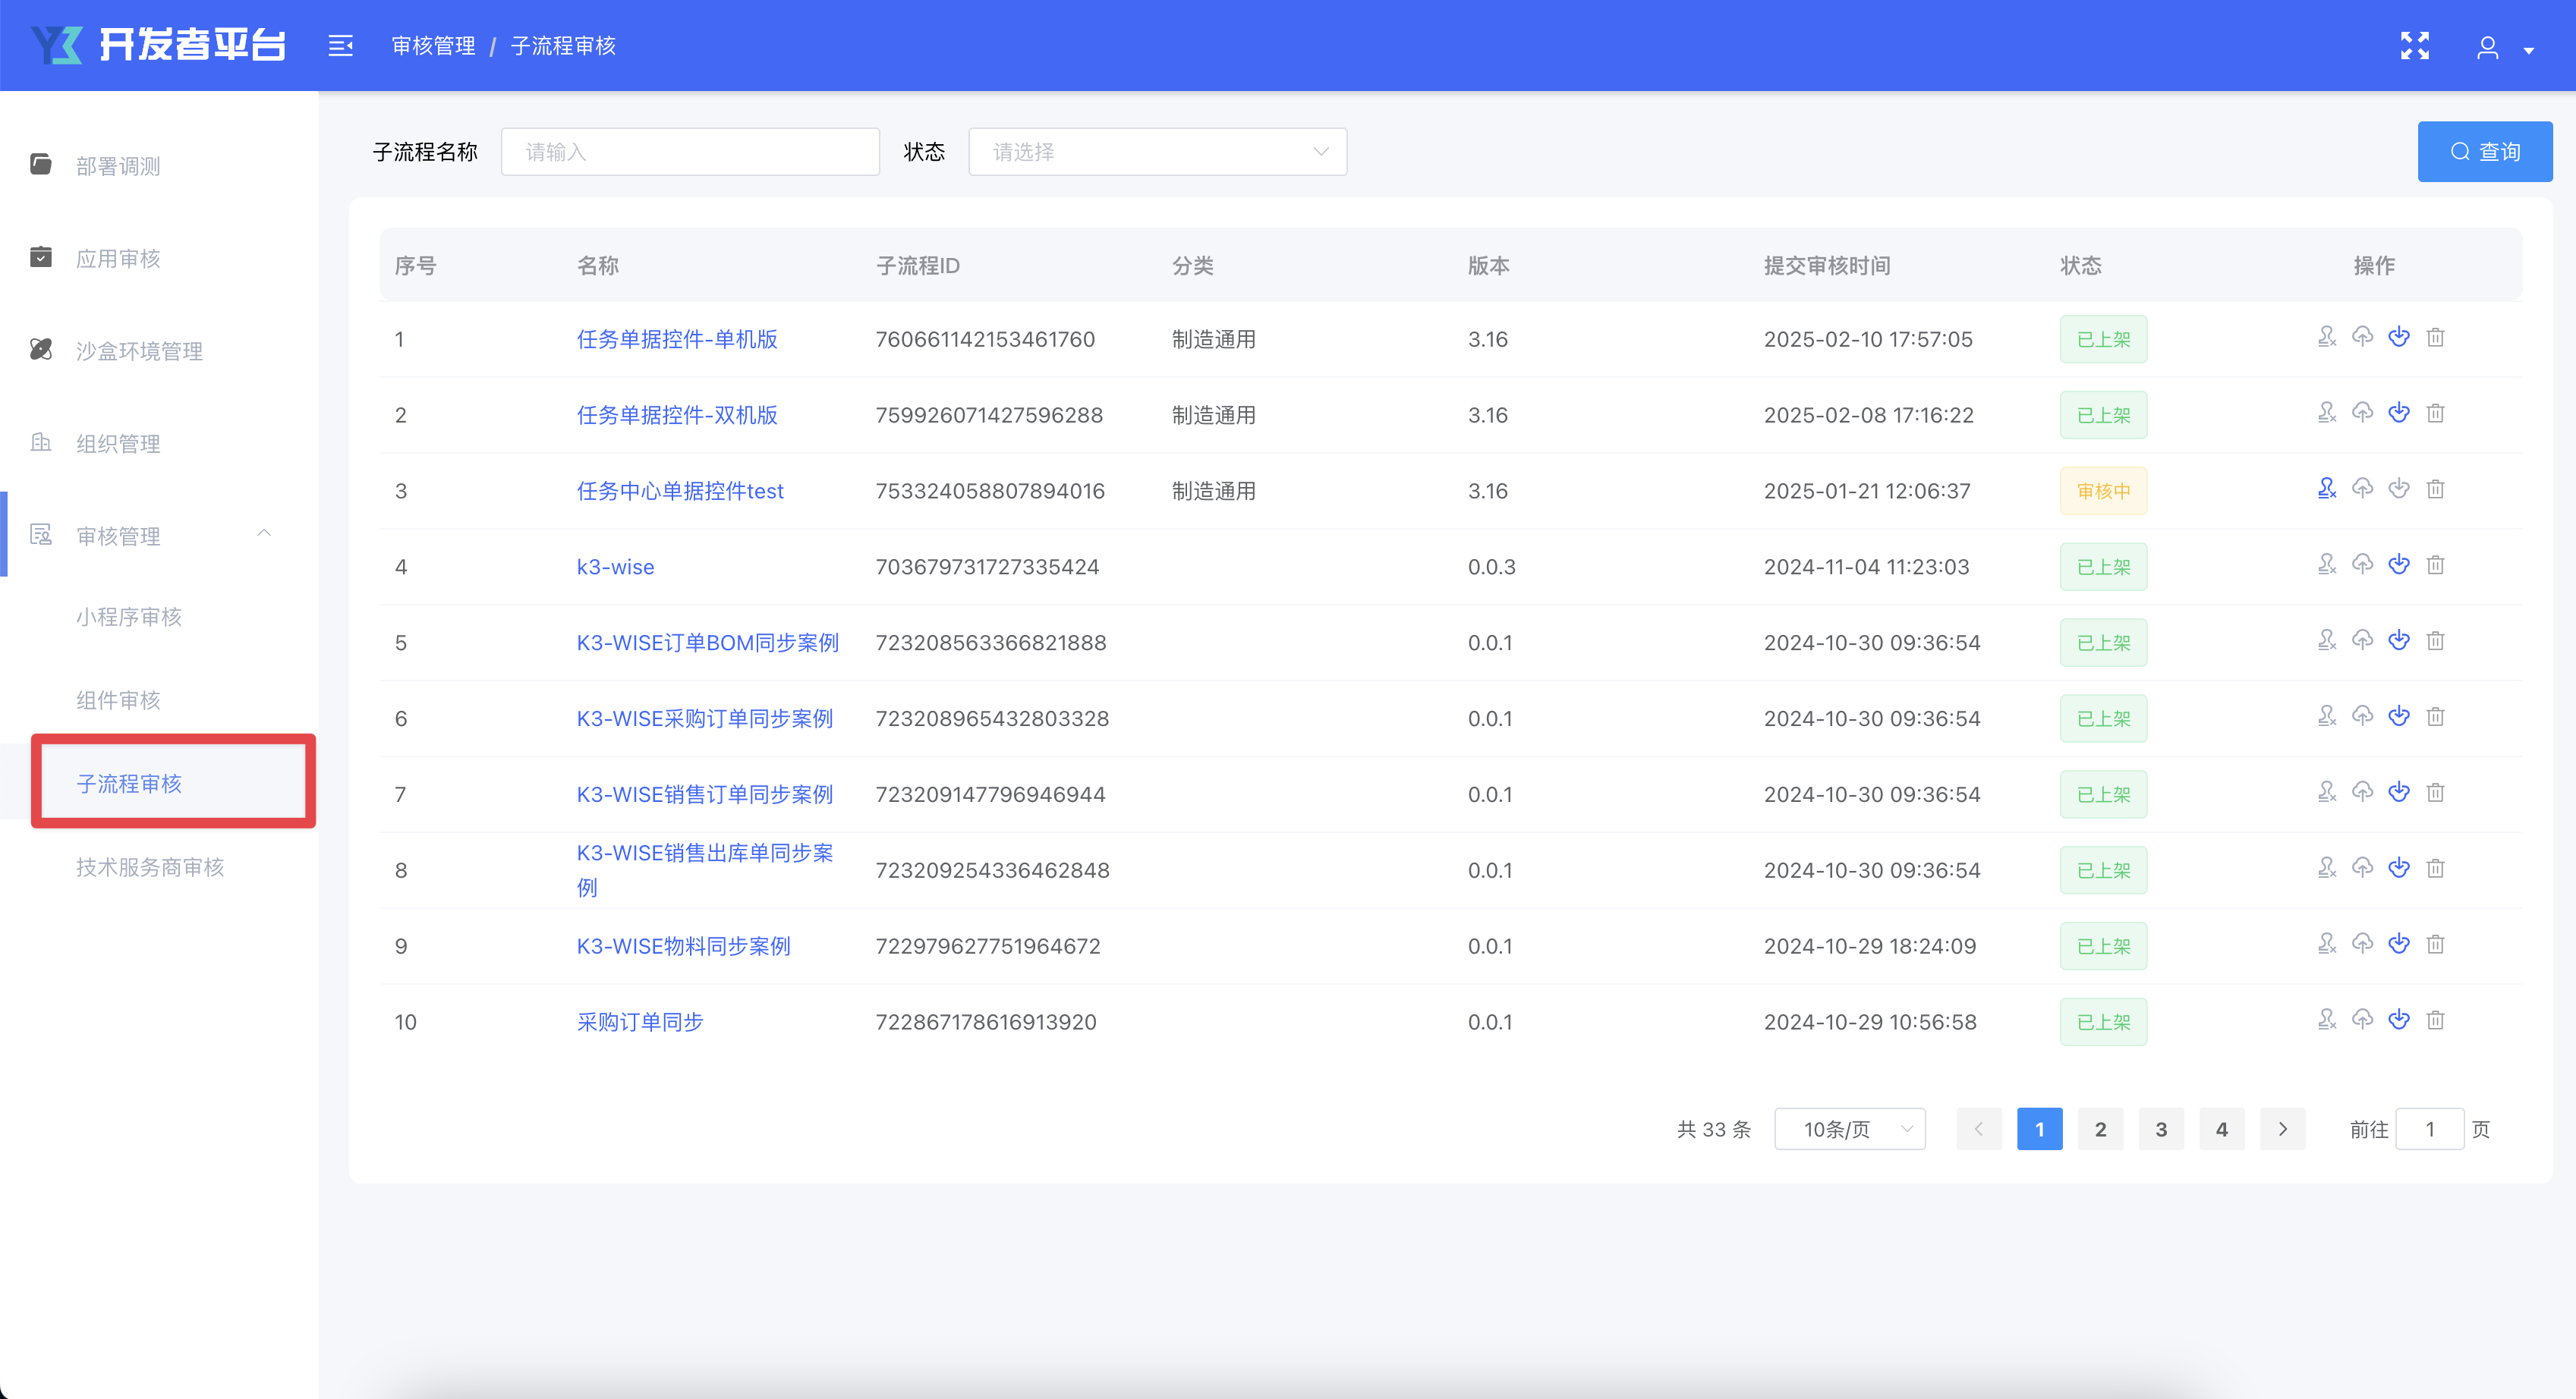
Task: Go to page 3 in pagination
Action: pyautogui.click(x=2160, y=1129)
